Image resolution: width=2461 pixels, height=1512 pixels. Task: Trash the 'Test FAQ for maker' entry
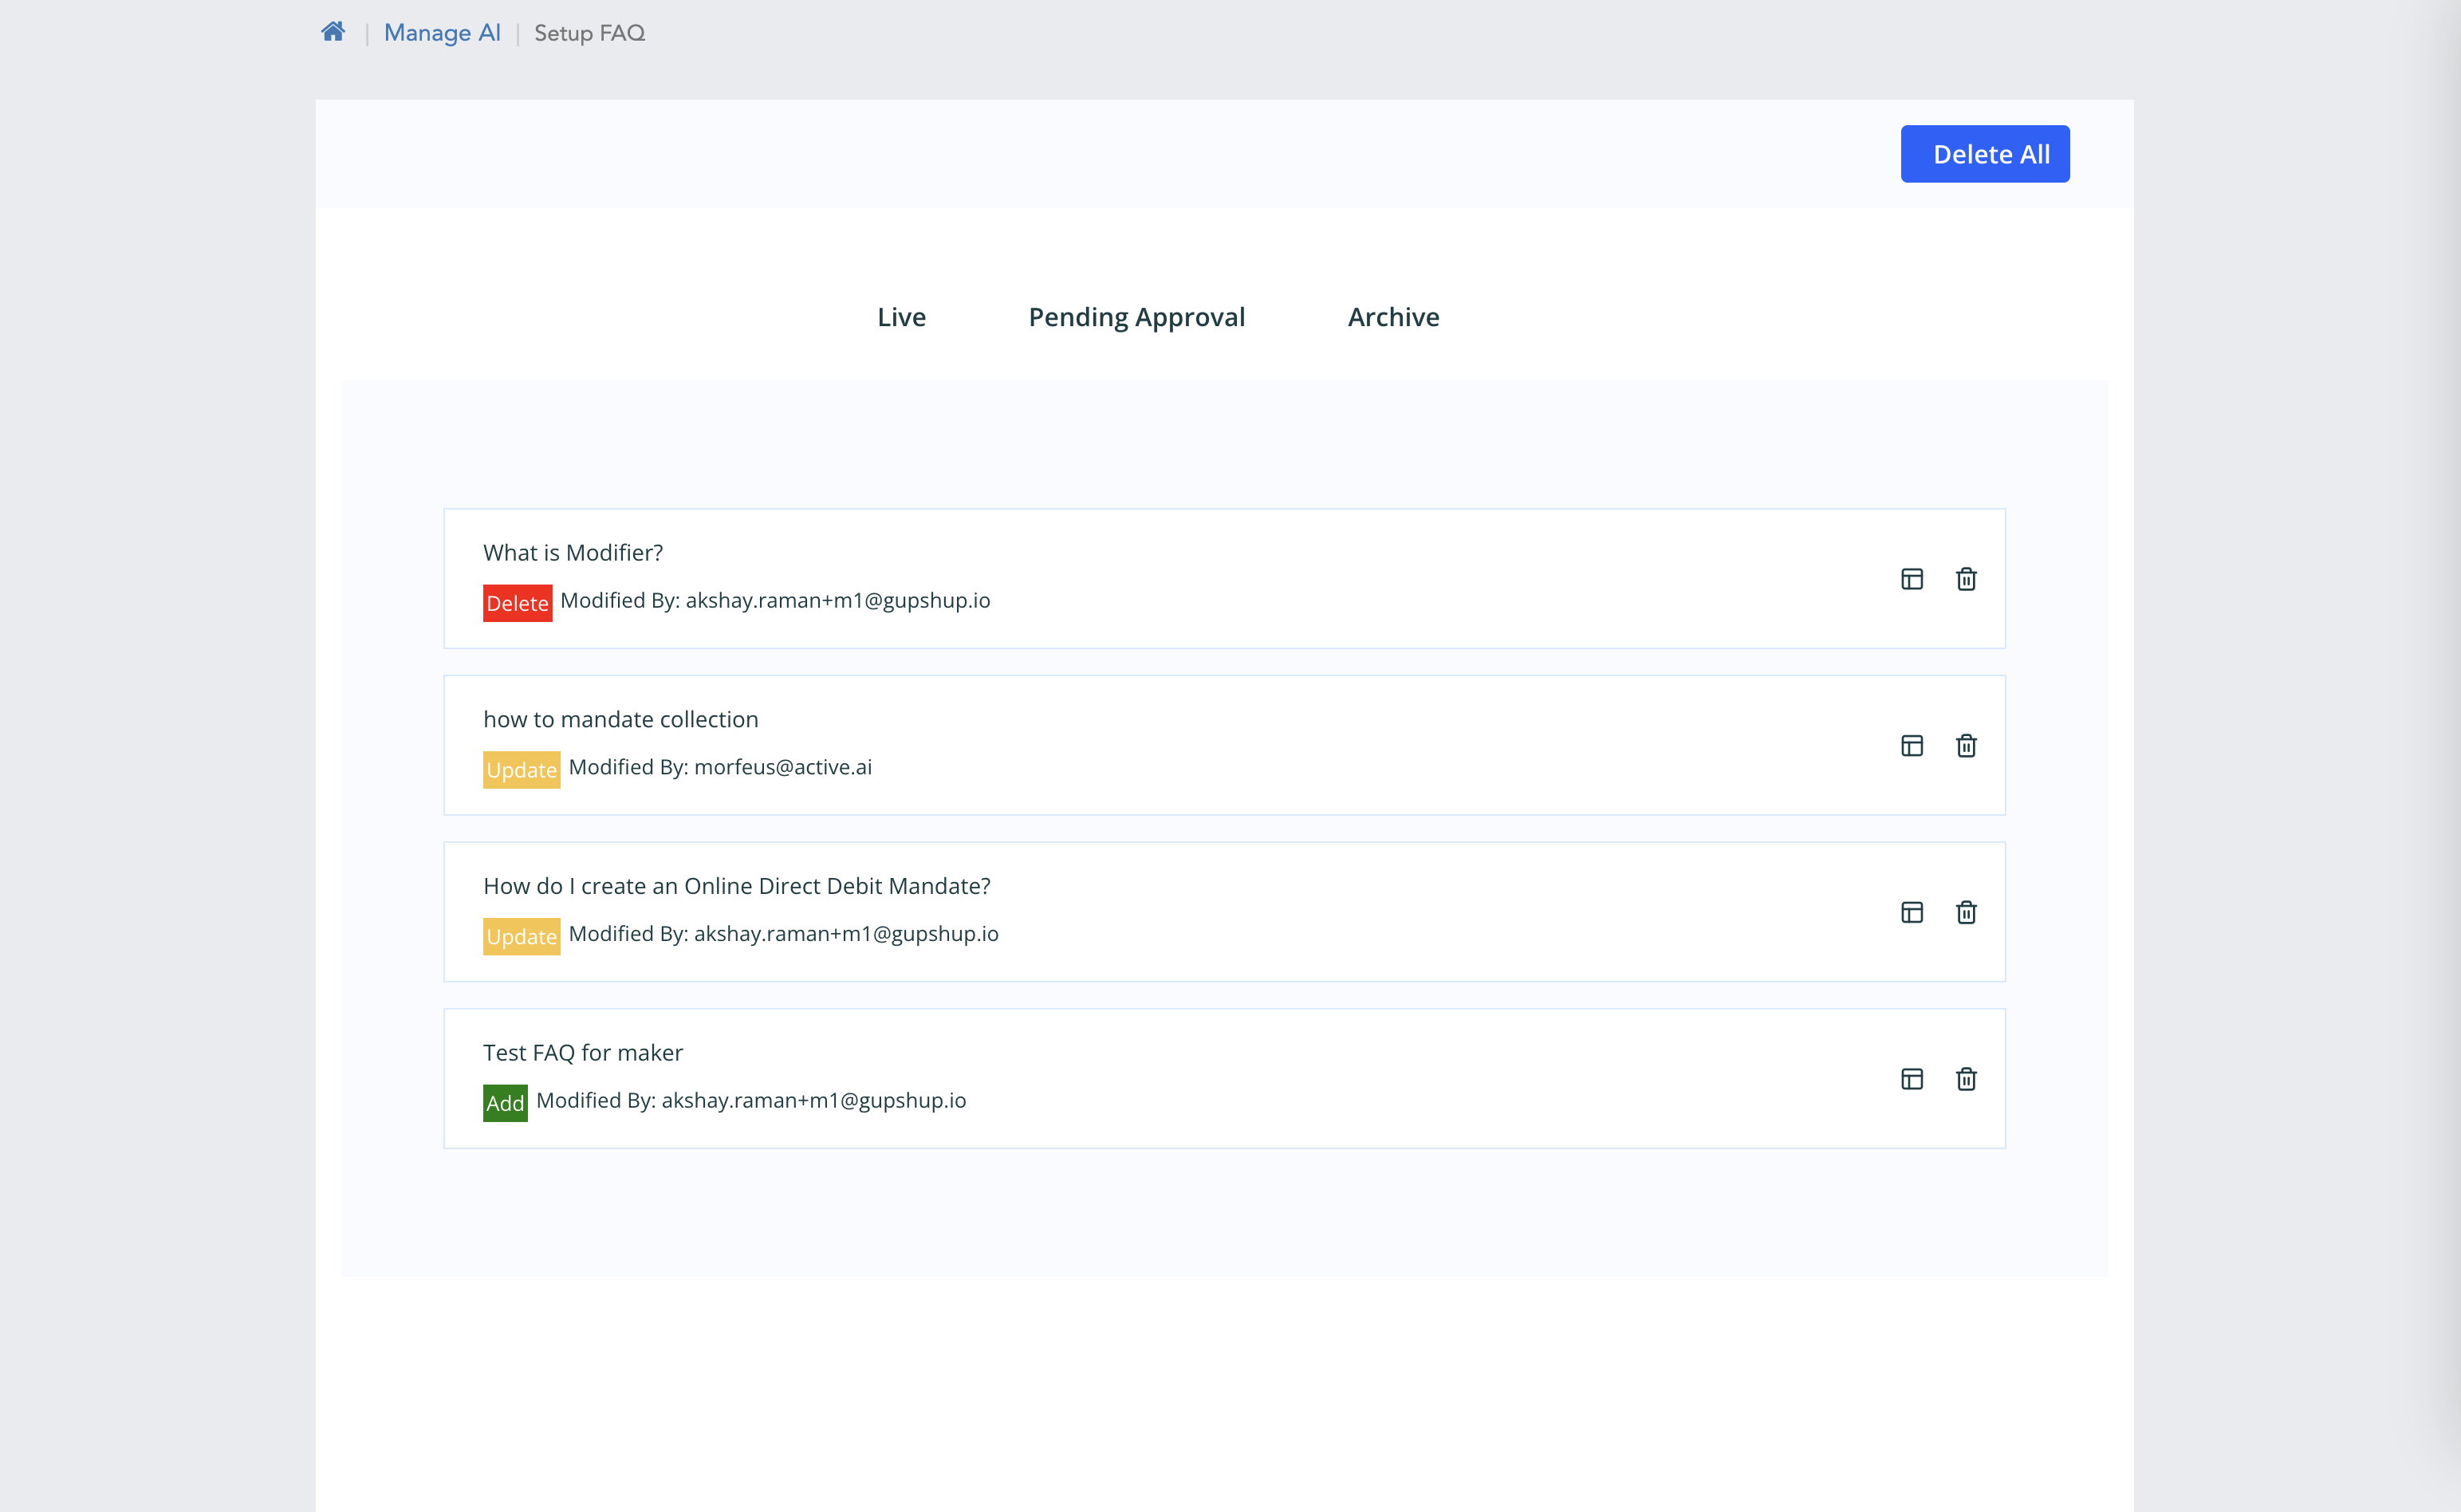[1966, 1079]
